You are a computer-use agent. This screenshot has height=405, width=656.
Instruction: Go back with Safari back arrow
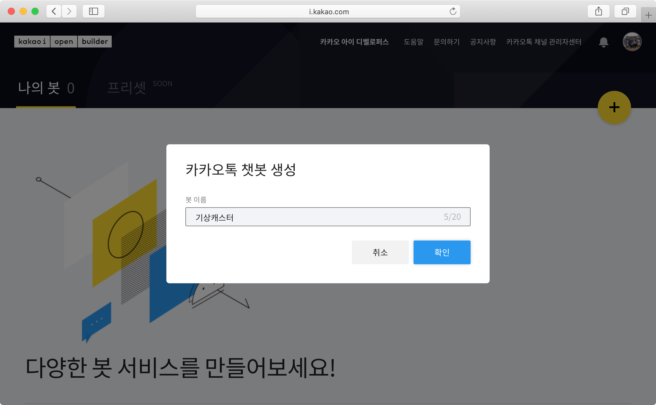(x=54, y=12)
